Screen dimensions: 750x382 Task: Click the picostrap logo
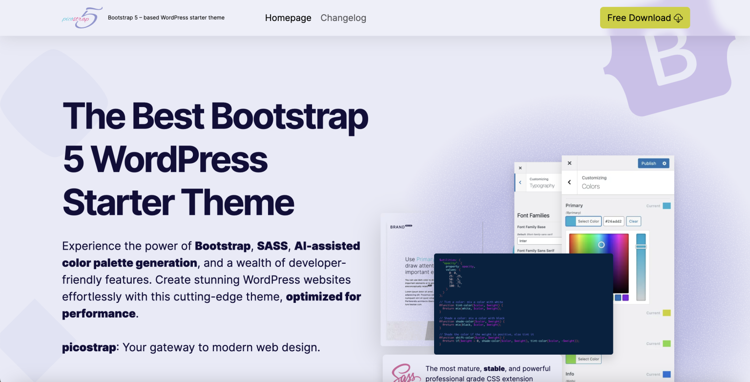pos(81,17)
